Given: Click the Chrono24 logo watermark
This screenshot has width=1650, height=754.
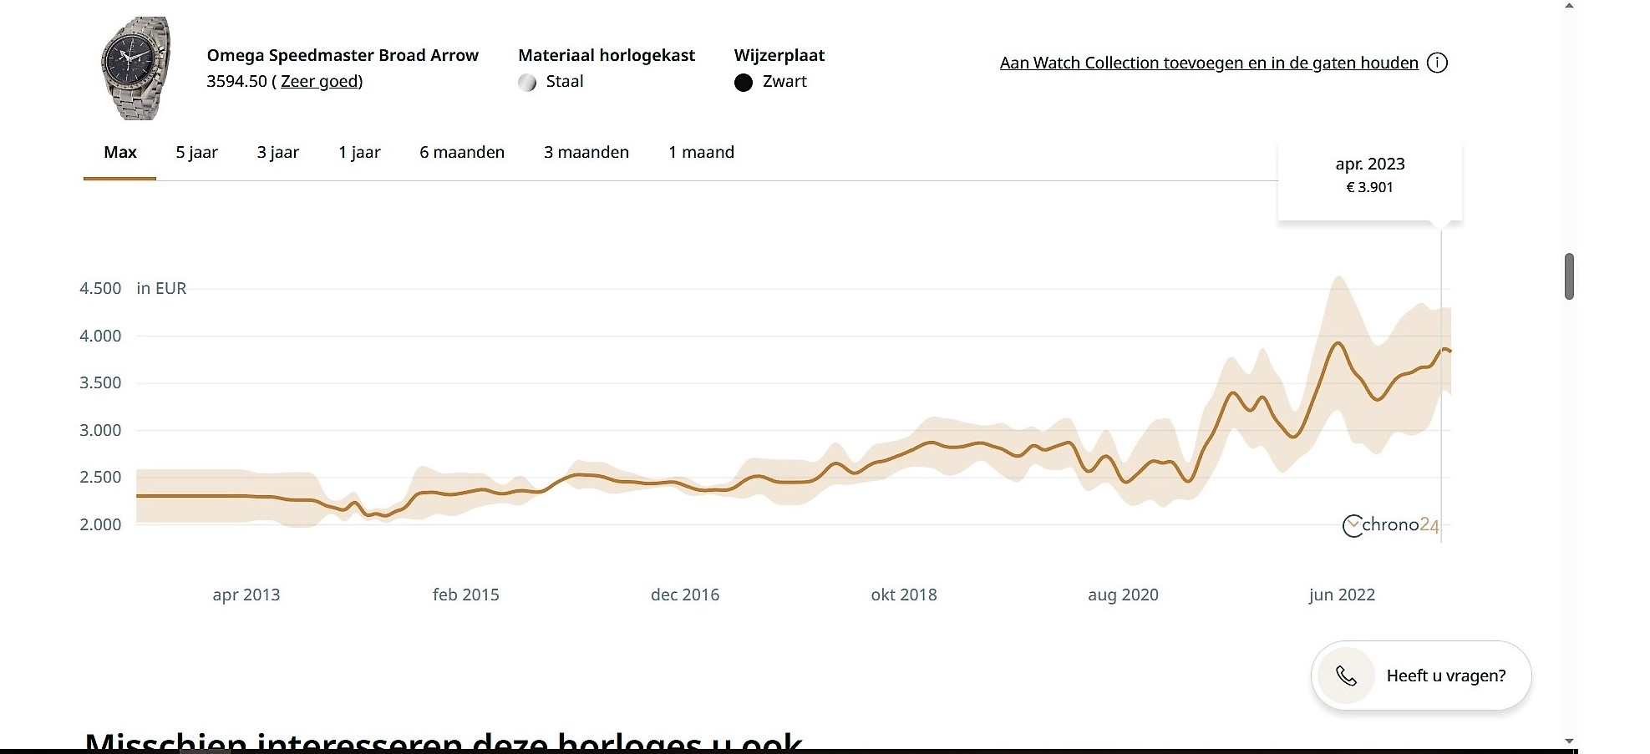Looking at the screenshot, I should [1390, 525].
